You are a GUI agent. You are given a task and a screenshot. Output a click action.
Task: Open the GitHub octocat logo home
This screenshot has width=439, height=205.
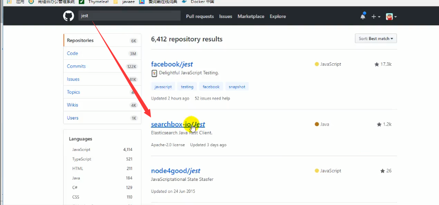[68, 16]
